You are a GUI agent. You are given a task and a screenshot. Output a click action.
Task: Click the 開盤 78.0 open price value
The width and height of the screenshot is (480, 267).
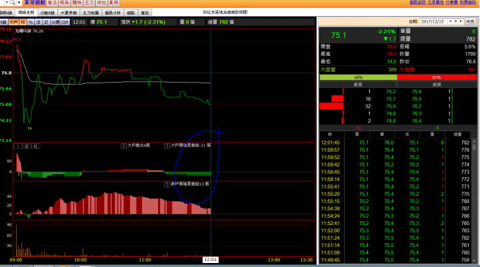click(x=391, y=47)
